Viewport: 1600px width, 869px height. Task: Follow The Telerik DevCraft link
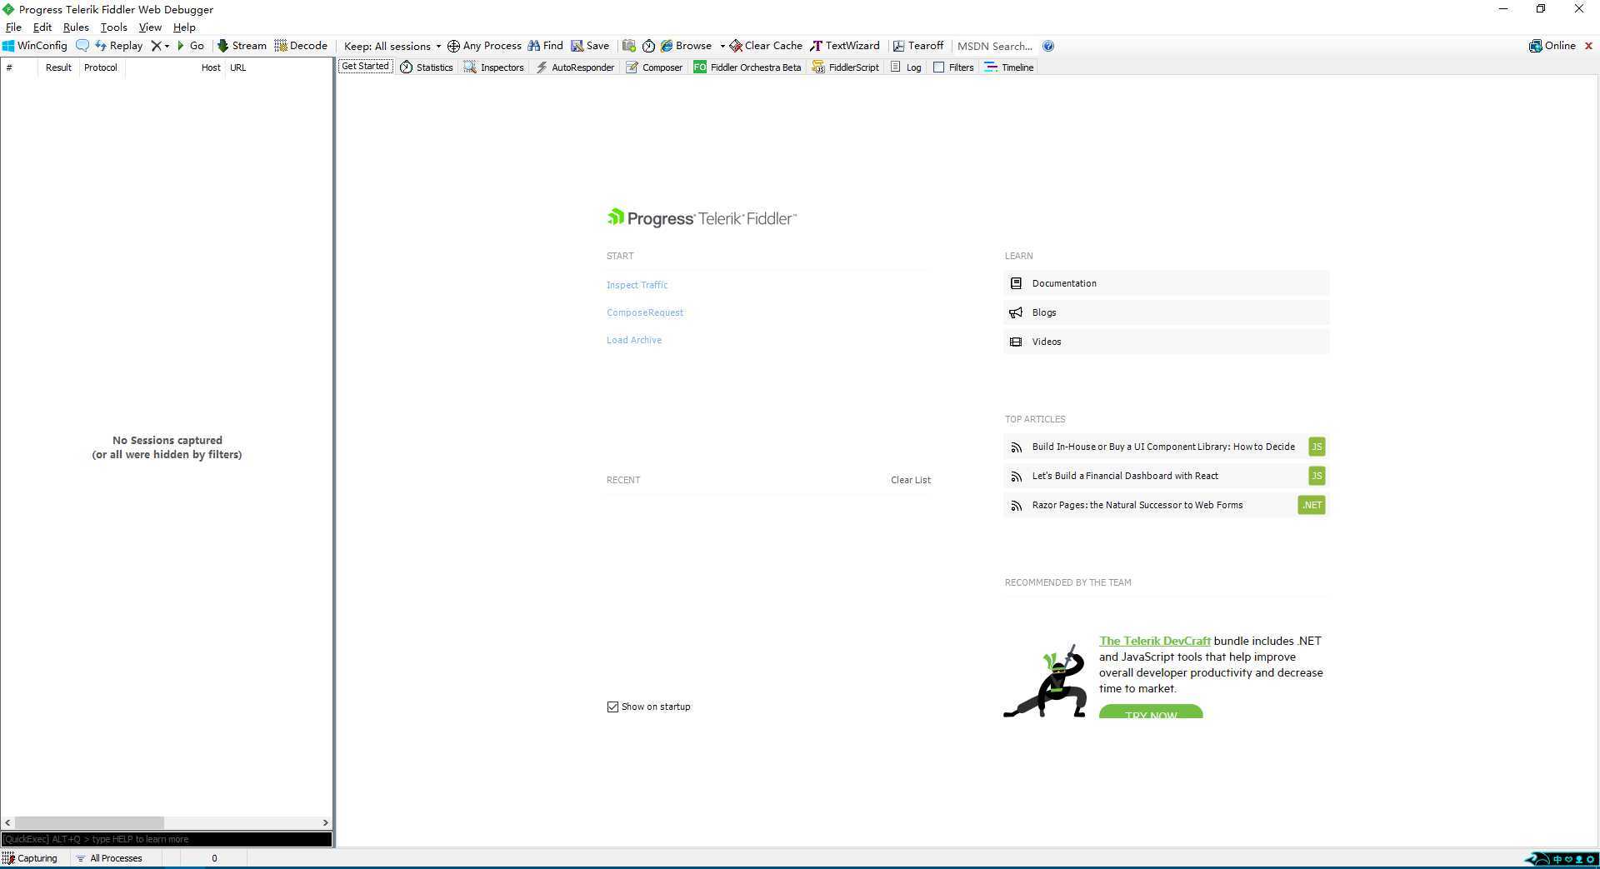[x=1154, y=641]
